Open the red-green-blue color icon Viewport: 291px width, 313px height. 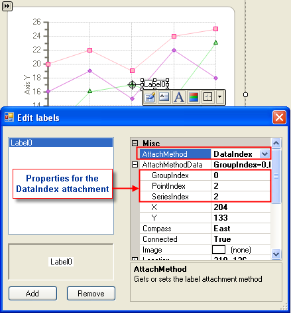194,97
